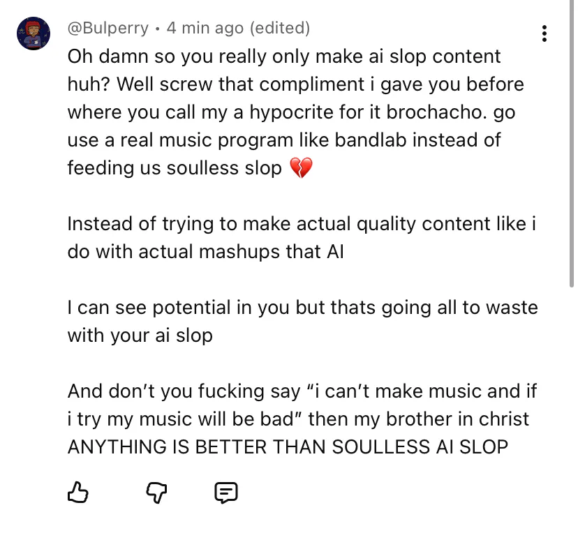Like the comment by @Bulperry
578x533 pixels.
point(78,493)
